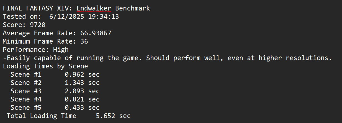Click the Scene #3 loading time 2.093
Screen dimensions: 342x123
click(x=74, y=91)
